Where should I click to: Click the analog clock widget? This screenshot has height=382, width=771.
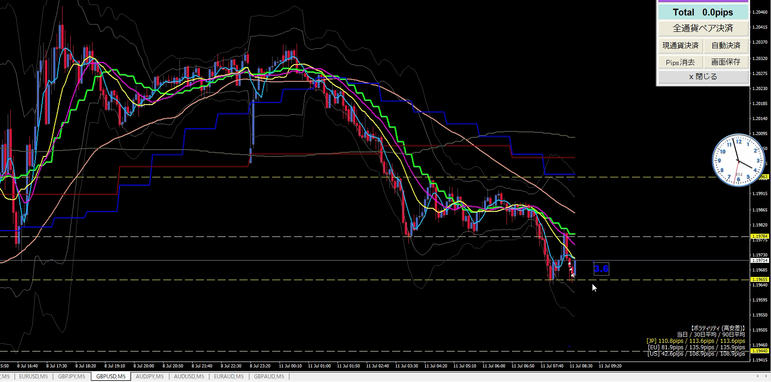[x=738, y=161]
